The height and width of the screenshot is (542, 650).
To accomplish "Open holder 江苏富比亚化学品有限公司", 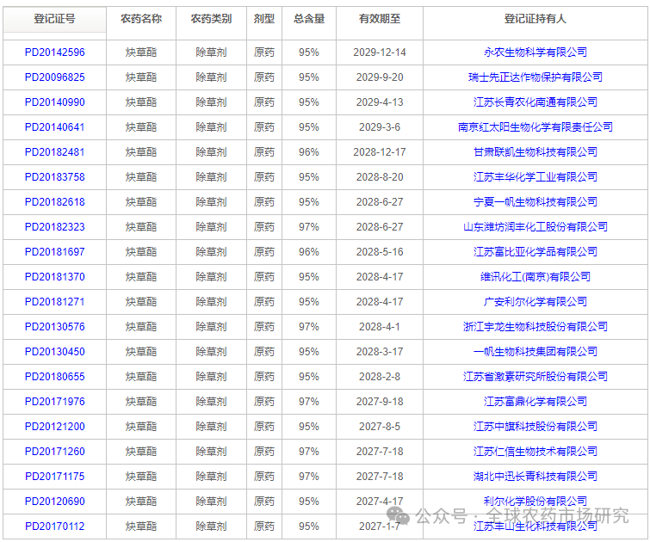I will pos(535,252).
